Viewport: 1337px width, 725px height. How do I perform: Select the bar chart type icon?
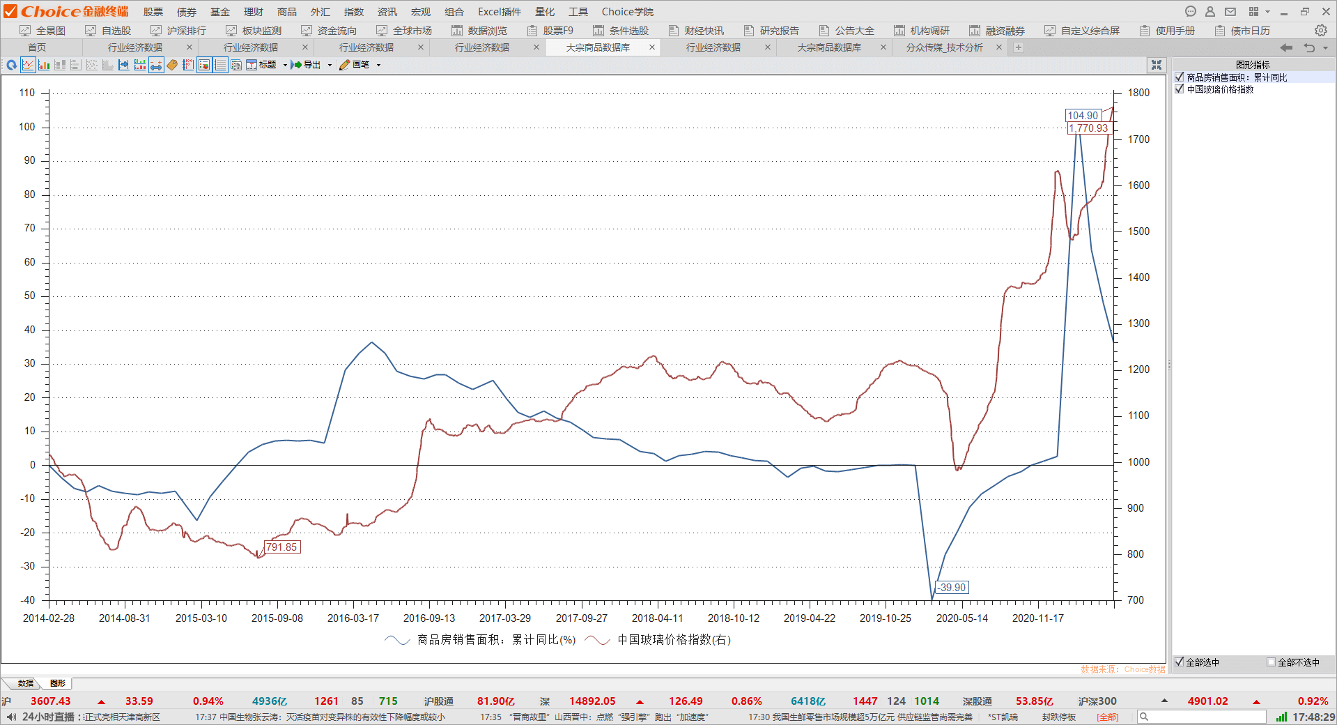point(44,65)
